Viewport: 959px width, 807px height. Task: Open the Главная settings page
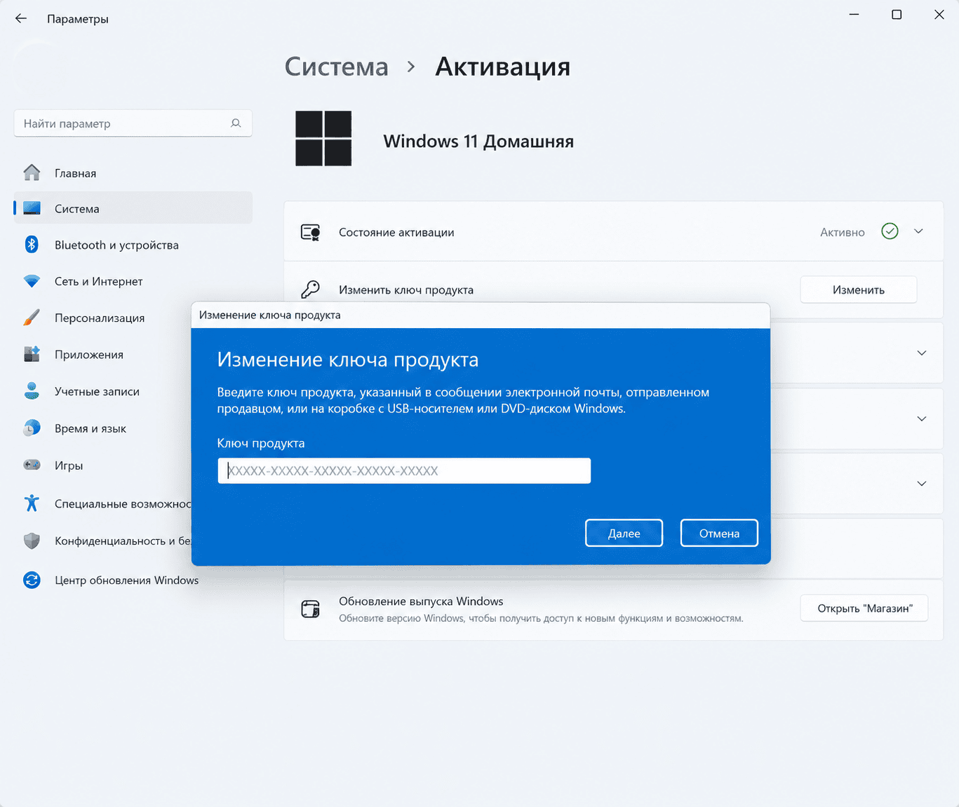coord(133,172)
